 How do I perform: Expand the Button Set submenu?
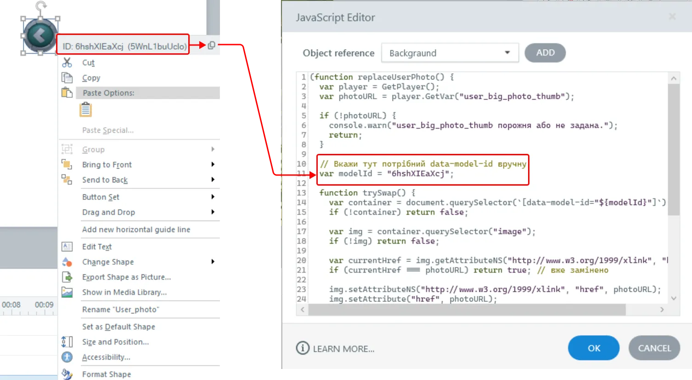point(213,197)
